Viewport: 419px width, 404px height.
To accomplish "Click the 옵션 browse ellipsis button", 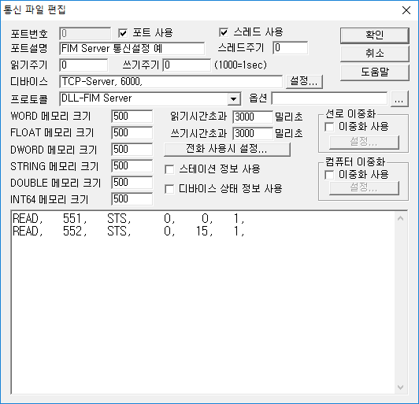I will [x=399, y=99].
